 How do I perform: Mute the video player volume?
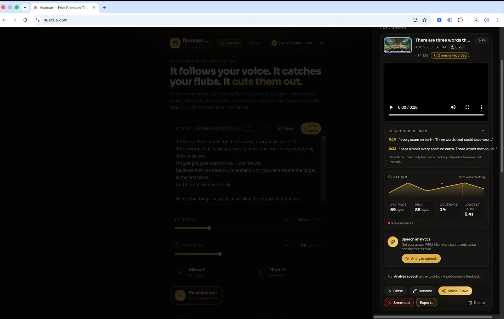[x=453, y=107]
